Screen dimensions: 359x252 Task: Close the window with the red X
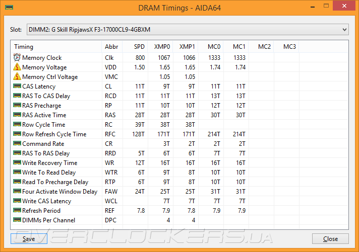point(344,6)
